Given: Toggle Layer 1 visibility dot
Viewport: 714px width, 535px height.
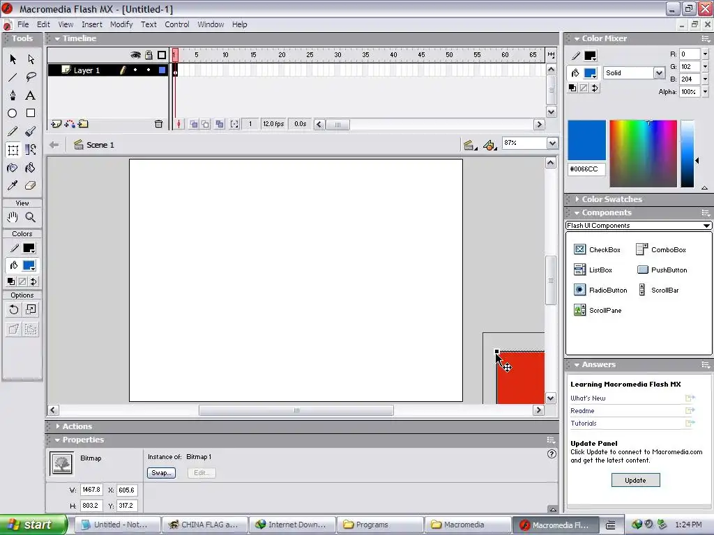Looking at the screenshot, I should click(x=135, y=70).
